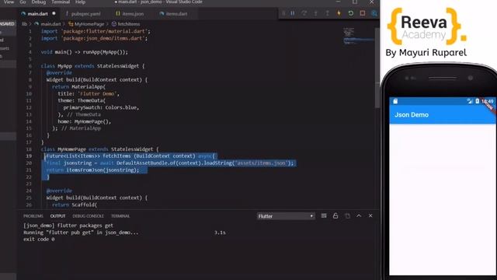Click 'home: MyHomePage(),' on line 14
497x280 pixels.
(85, 121)
